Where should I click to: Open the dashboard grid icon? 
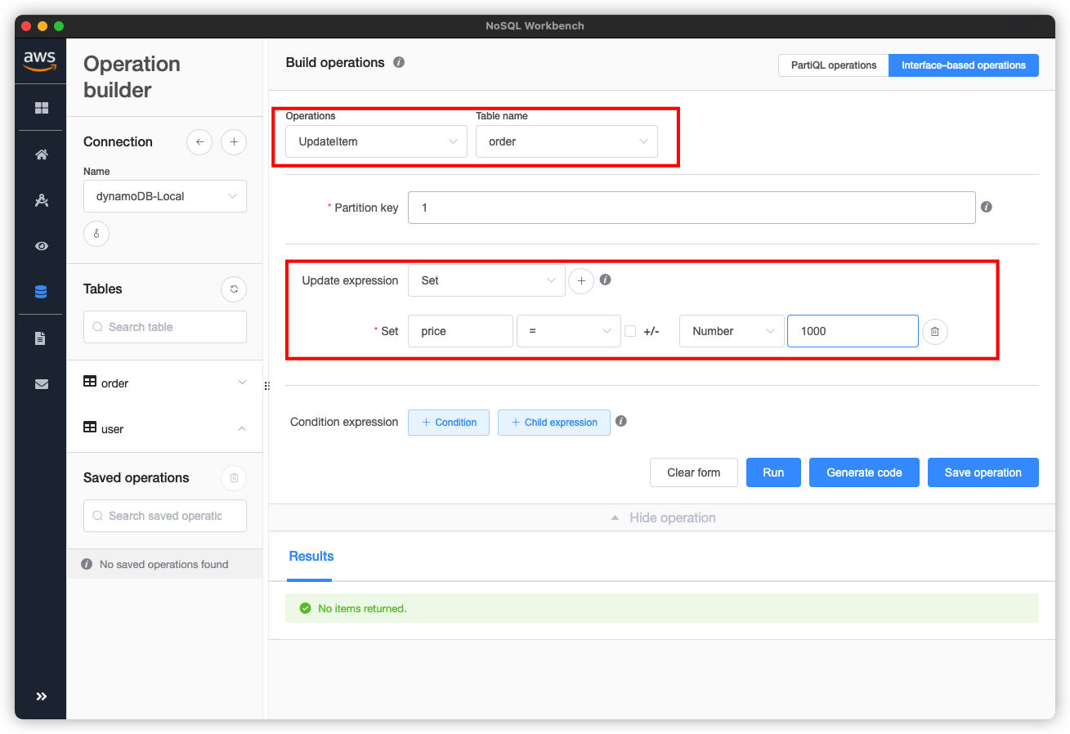41,108
